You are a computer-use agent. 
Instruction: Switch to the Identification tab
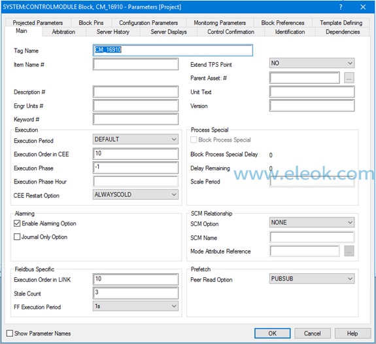(x=290, y=32)
